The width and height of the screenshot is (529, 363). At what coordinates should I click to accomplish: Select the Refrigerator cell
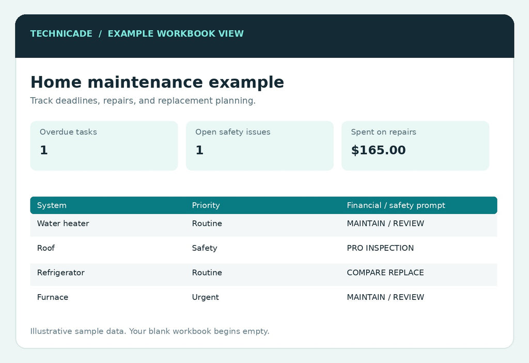[61, 273]
